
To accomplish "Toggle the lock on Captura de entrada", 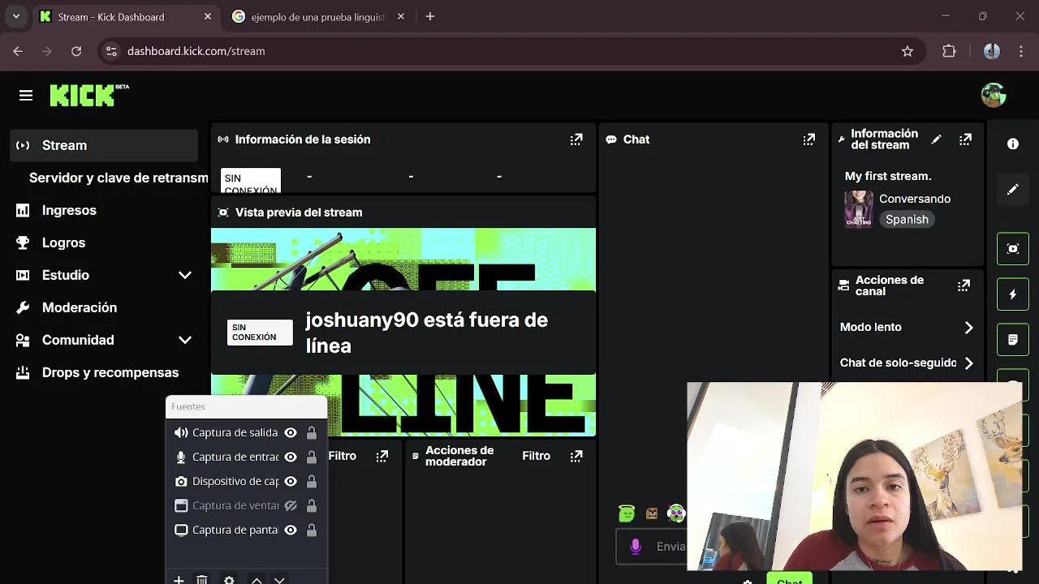I will pos(312,457).
